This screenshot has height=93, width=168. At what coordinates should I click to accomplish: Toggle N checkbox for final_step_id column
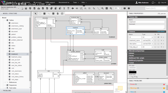tap(155, 47)
